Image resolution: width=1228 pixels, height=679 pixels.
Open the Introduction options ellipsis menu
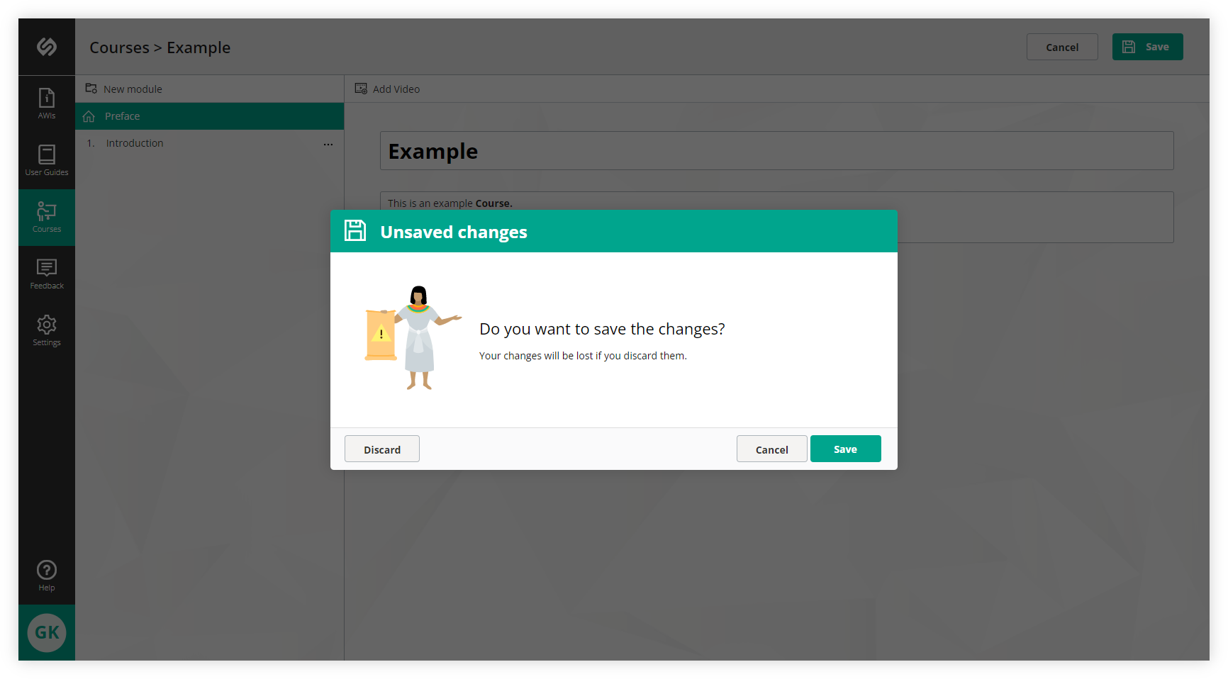pos(328,144)
